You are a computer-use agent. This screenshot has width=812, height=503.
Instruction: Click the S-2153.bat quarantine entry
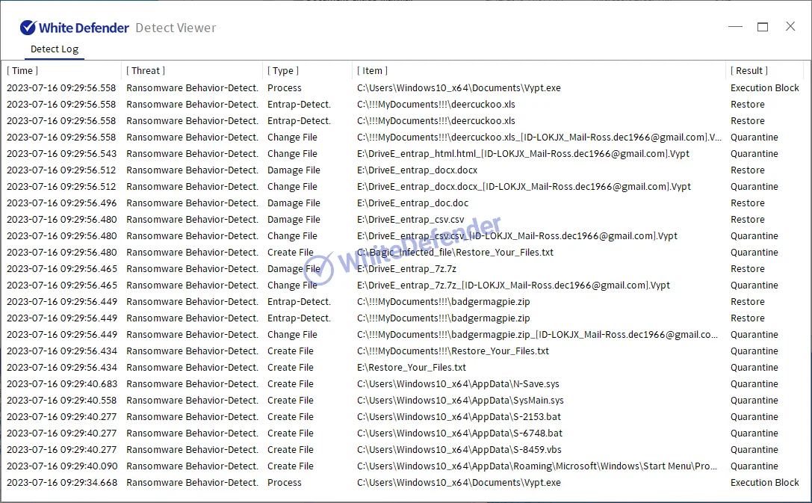pyautogui.click(x=459, y=417)
